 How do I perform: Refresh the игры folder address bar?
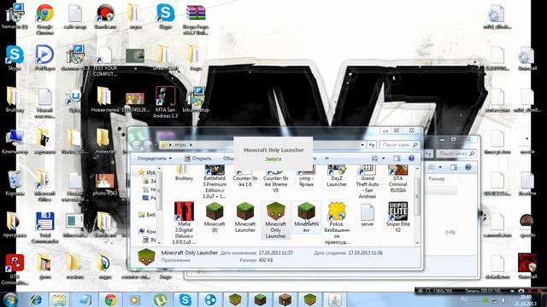(x=372, y=144)
